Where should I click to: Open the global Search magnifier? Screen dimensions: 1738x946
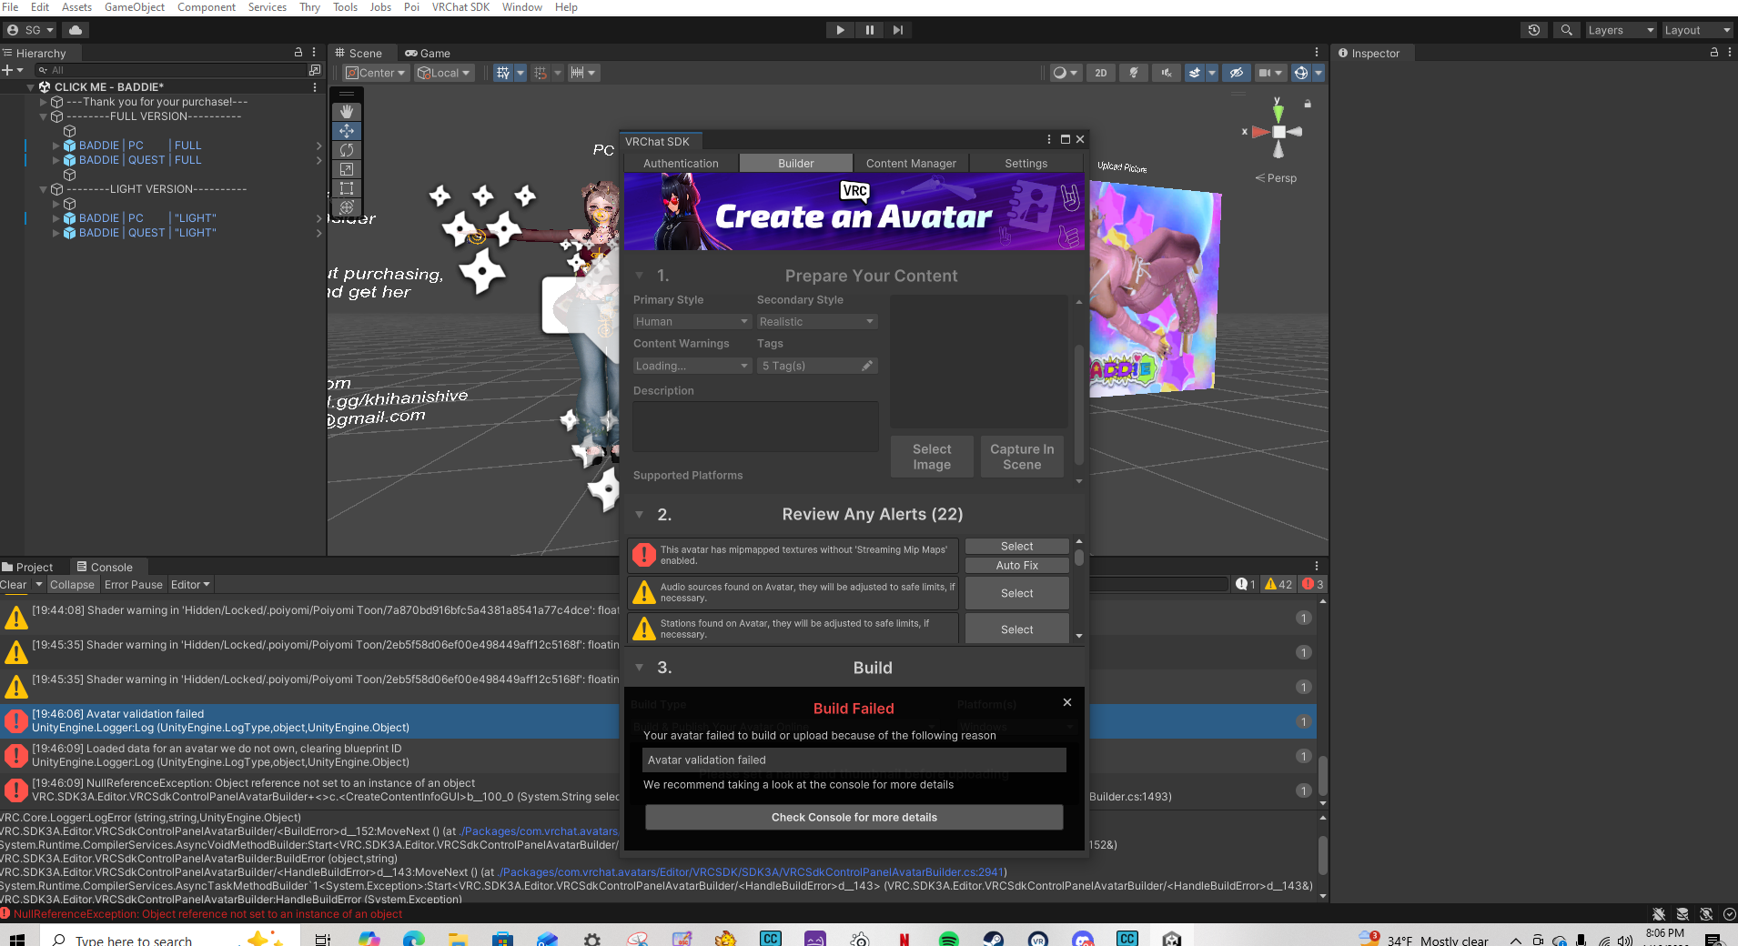pyautogui.click(x=1566, y=30)
